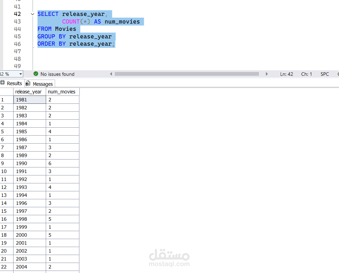
Task: Click the FROM keyword on line 44
Action: [44, 29]
